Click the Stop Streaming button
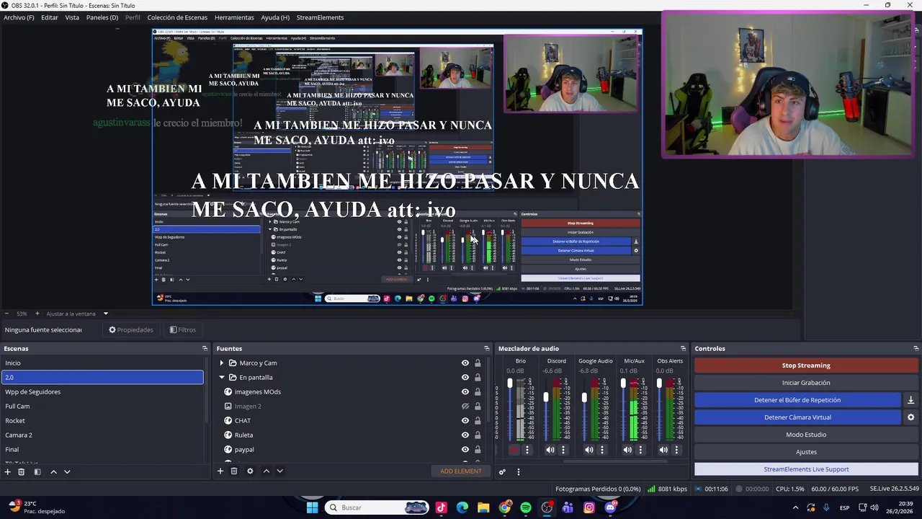This screenshot has height=519, width=922. point(806,365)
